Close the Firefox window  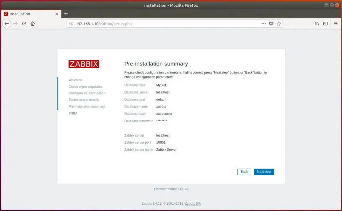tap(337, 5)
